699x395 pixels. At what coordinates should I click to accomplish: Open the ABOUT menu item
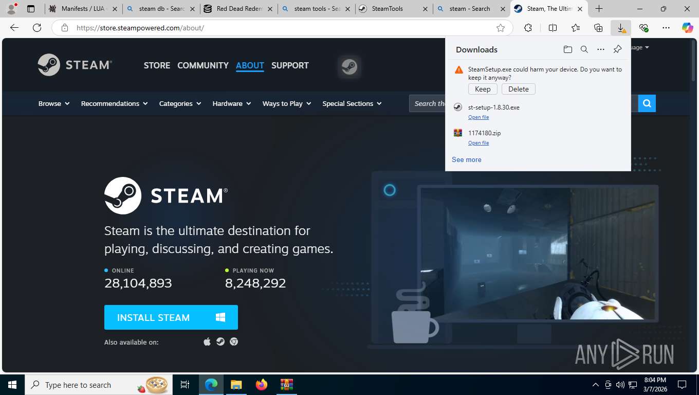[x=250, y=65]
